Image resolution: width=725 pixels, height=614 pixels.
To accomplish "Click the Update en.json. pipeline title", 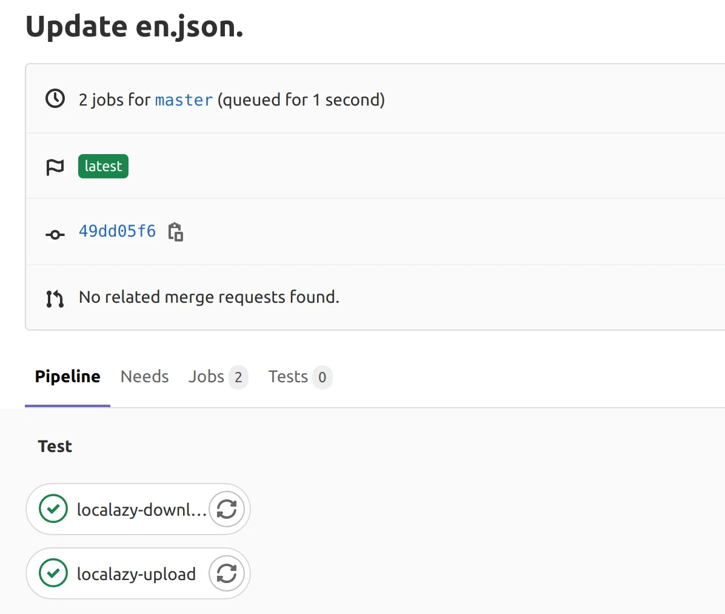I will (x=134, y=27).
